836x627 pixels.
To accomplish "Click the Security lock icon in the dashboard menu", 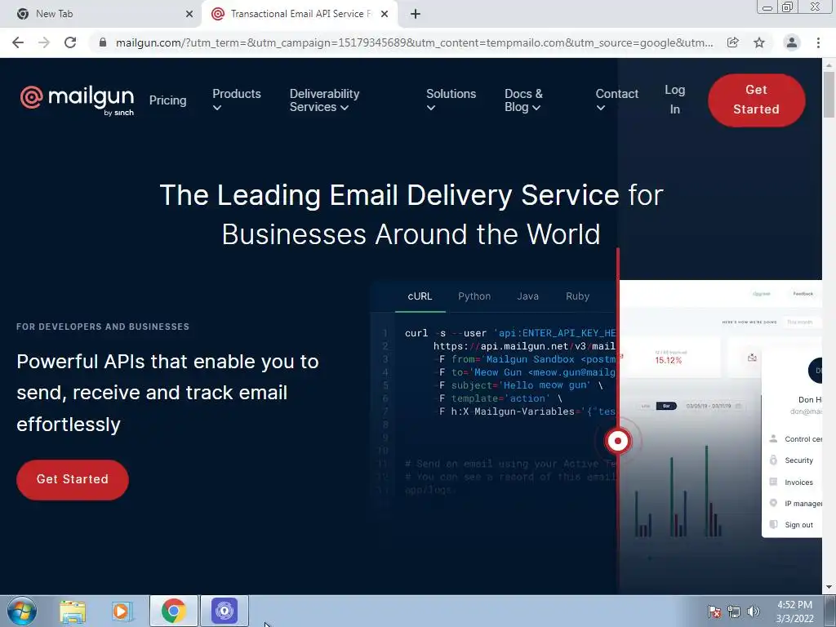I will (x=773, y=460).
